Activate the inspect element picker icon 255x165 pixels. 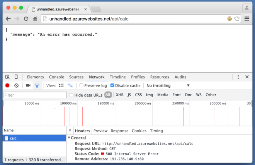click(7, 77)
